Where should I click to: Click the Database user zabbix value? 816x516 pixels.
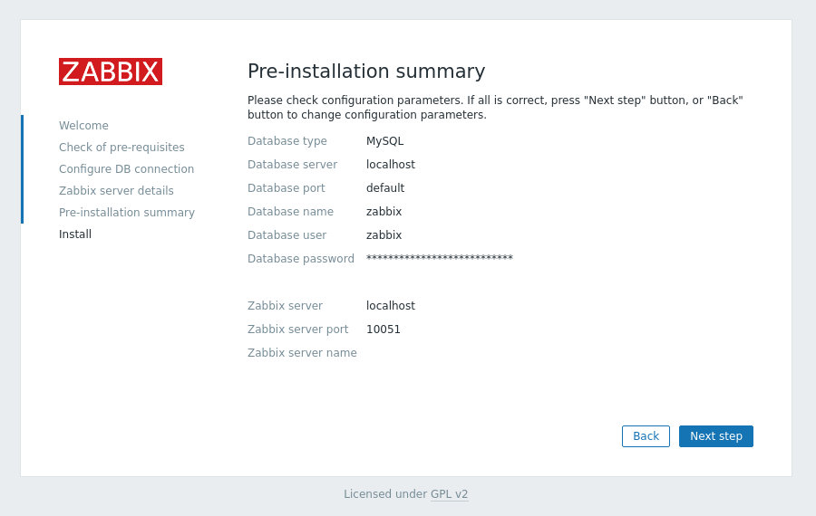click(x=384, y=235)
